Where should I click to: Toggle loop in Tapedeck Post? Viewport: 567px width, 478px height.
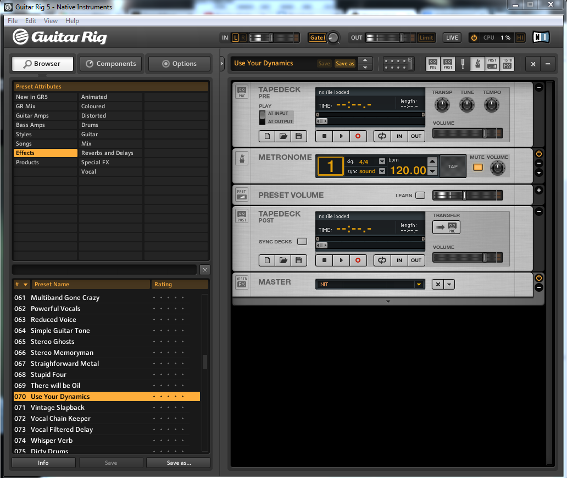(382, 260)
